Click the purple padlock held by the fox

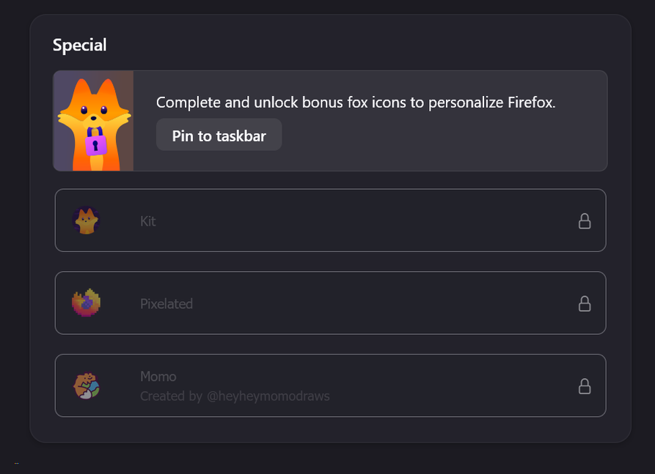point(96,142)
